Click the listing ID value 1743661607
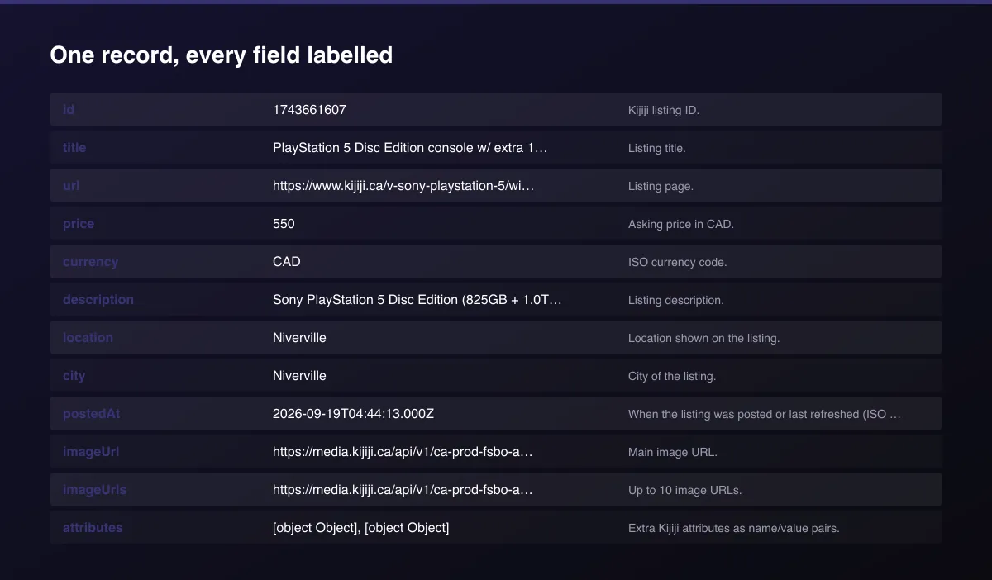The image size is (992, 580). pyautogui.click(x=309, y=109)
